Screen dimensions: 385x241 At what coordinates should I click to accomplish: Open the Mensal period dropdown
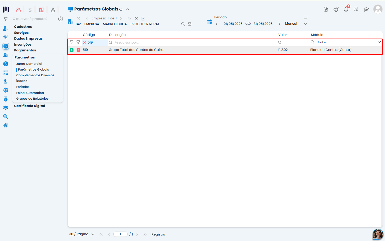[305, 24]
